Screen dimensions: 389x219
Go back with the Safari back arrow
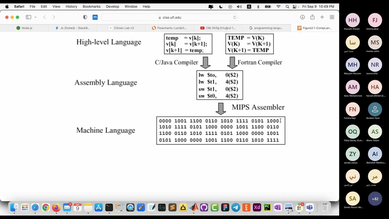pos(44,17)
